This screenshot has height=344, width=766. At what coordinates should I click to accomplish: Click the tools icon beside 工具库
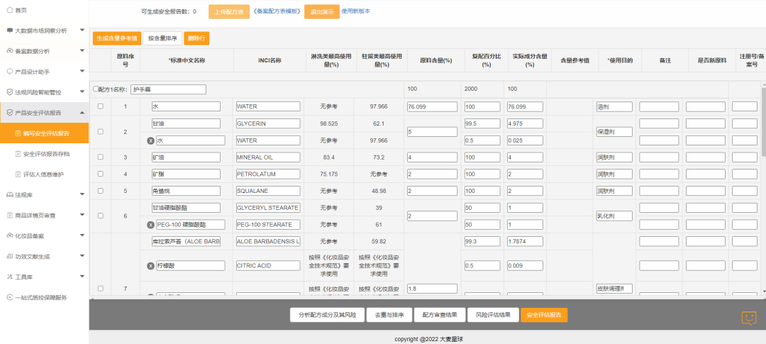[10, 277]
